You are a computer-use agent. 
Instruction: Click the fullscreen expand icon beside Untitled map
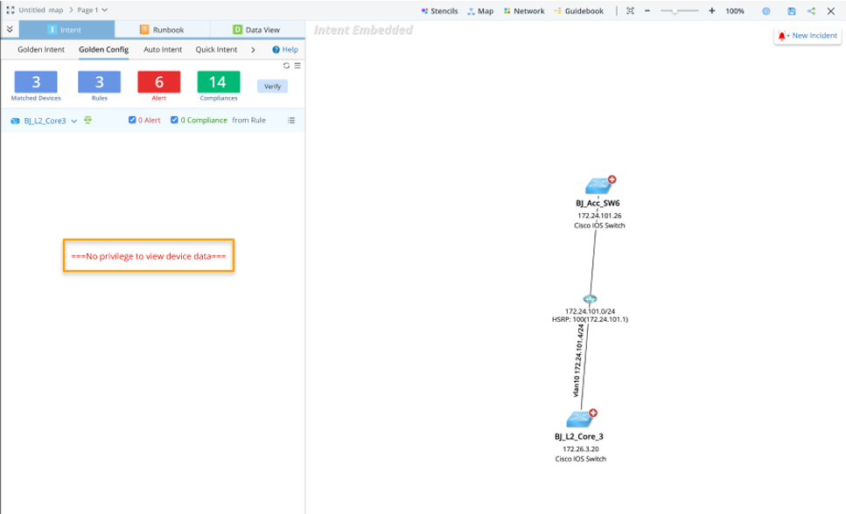tap(10, 10)
